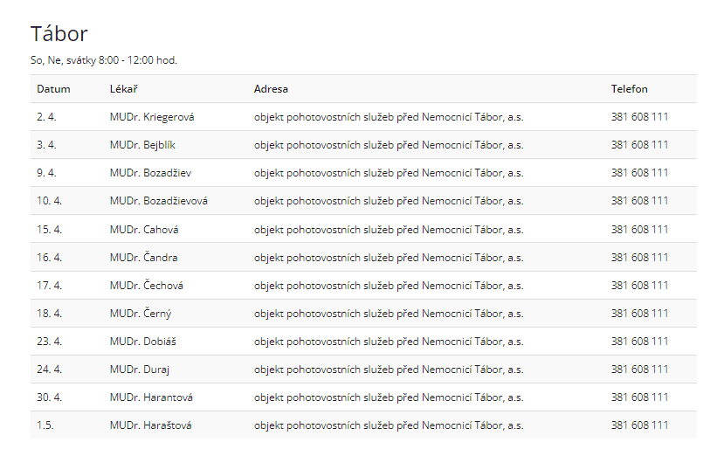The width and height of the screenshot is (724, 463).
Task: Click the date 1.5. cell
Action: (x=45, y=425)
